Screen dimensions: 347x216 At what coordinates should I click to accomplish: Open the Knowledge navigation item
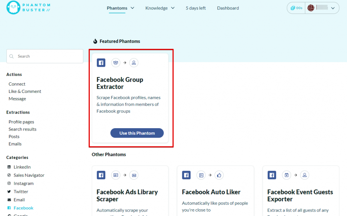coord(157,8)
